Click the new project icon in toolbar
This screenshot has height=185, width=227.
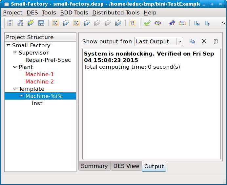[10, 23]
